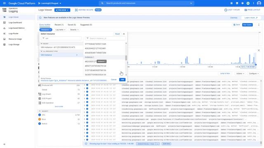Click the GCE Operation field icon
Viewport: 264px width, 148px height.
(40, 103)
